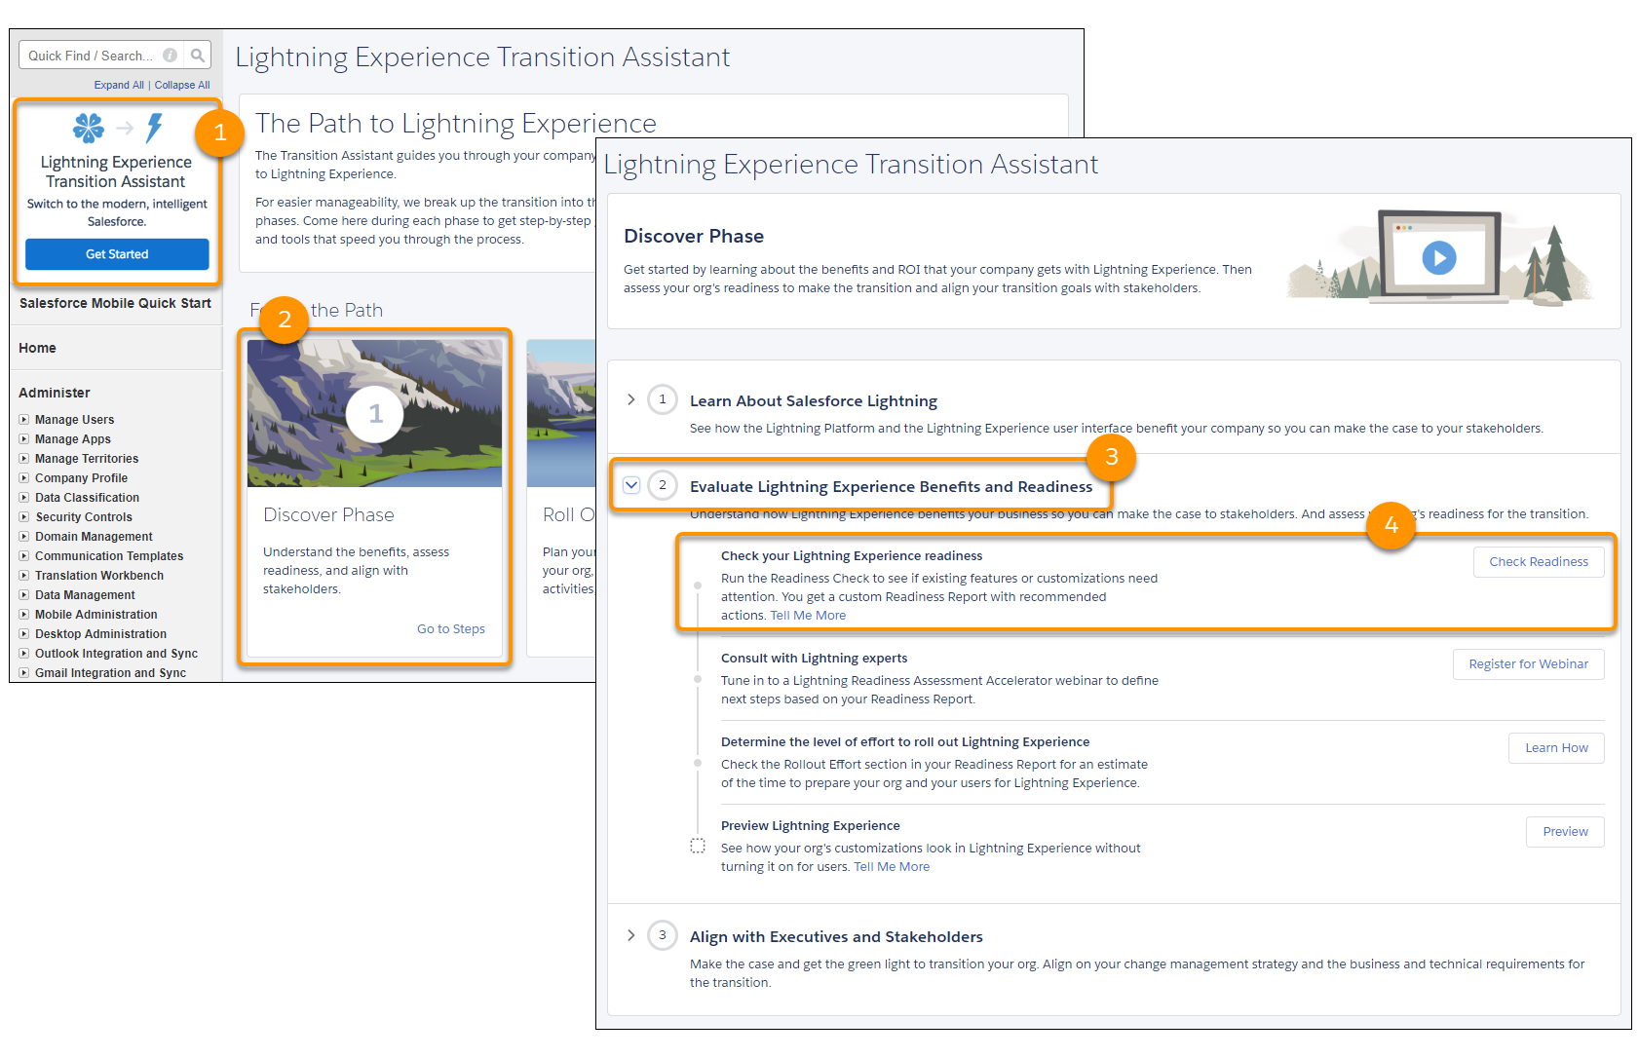Image resolution: width=1639 pixels, height=1058 pixels.
Task: Click the Roll Out phase card image
Action: tap(561, 413)
